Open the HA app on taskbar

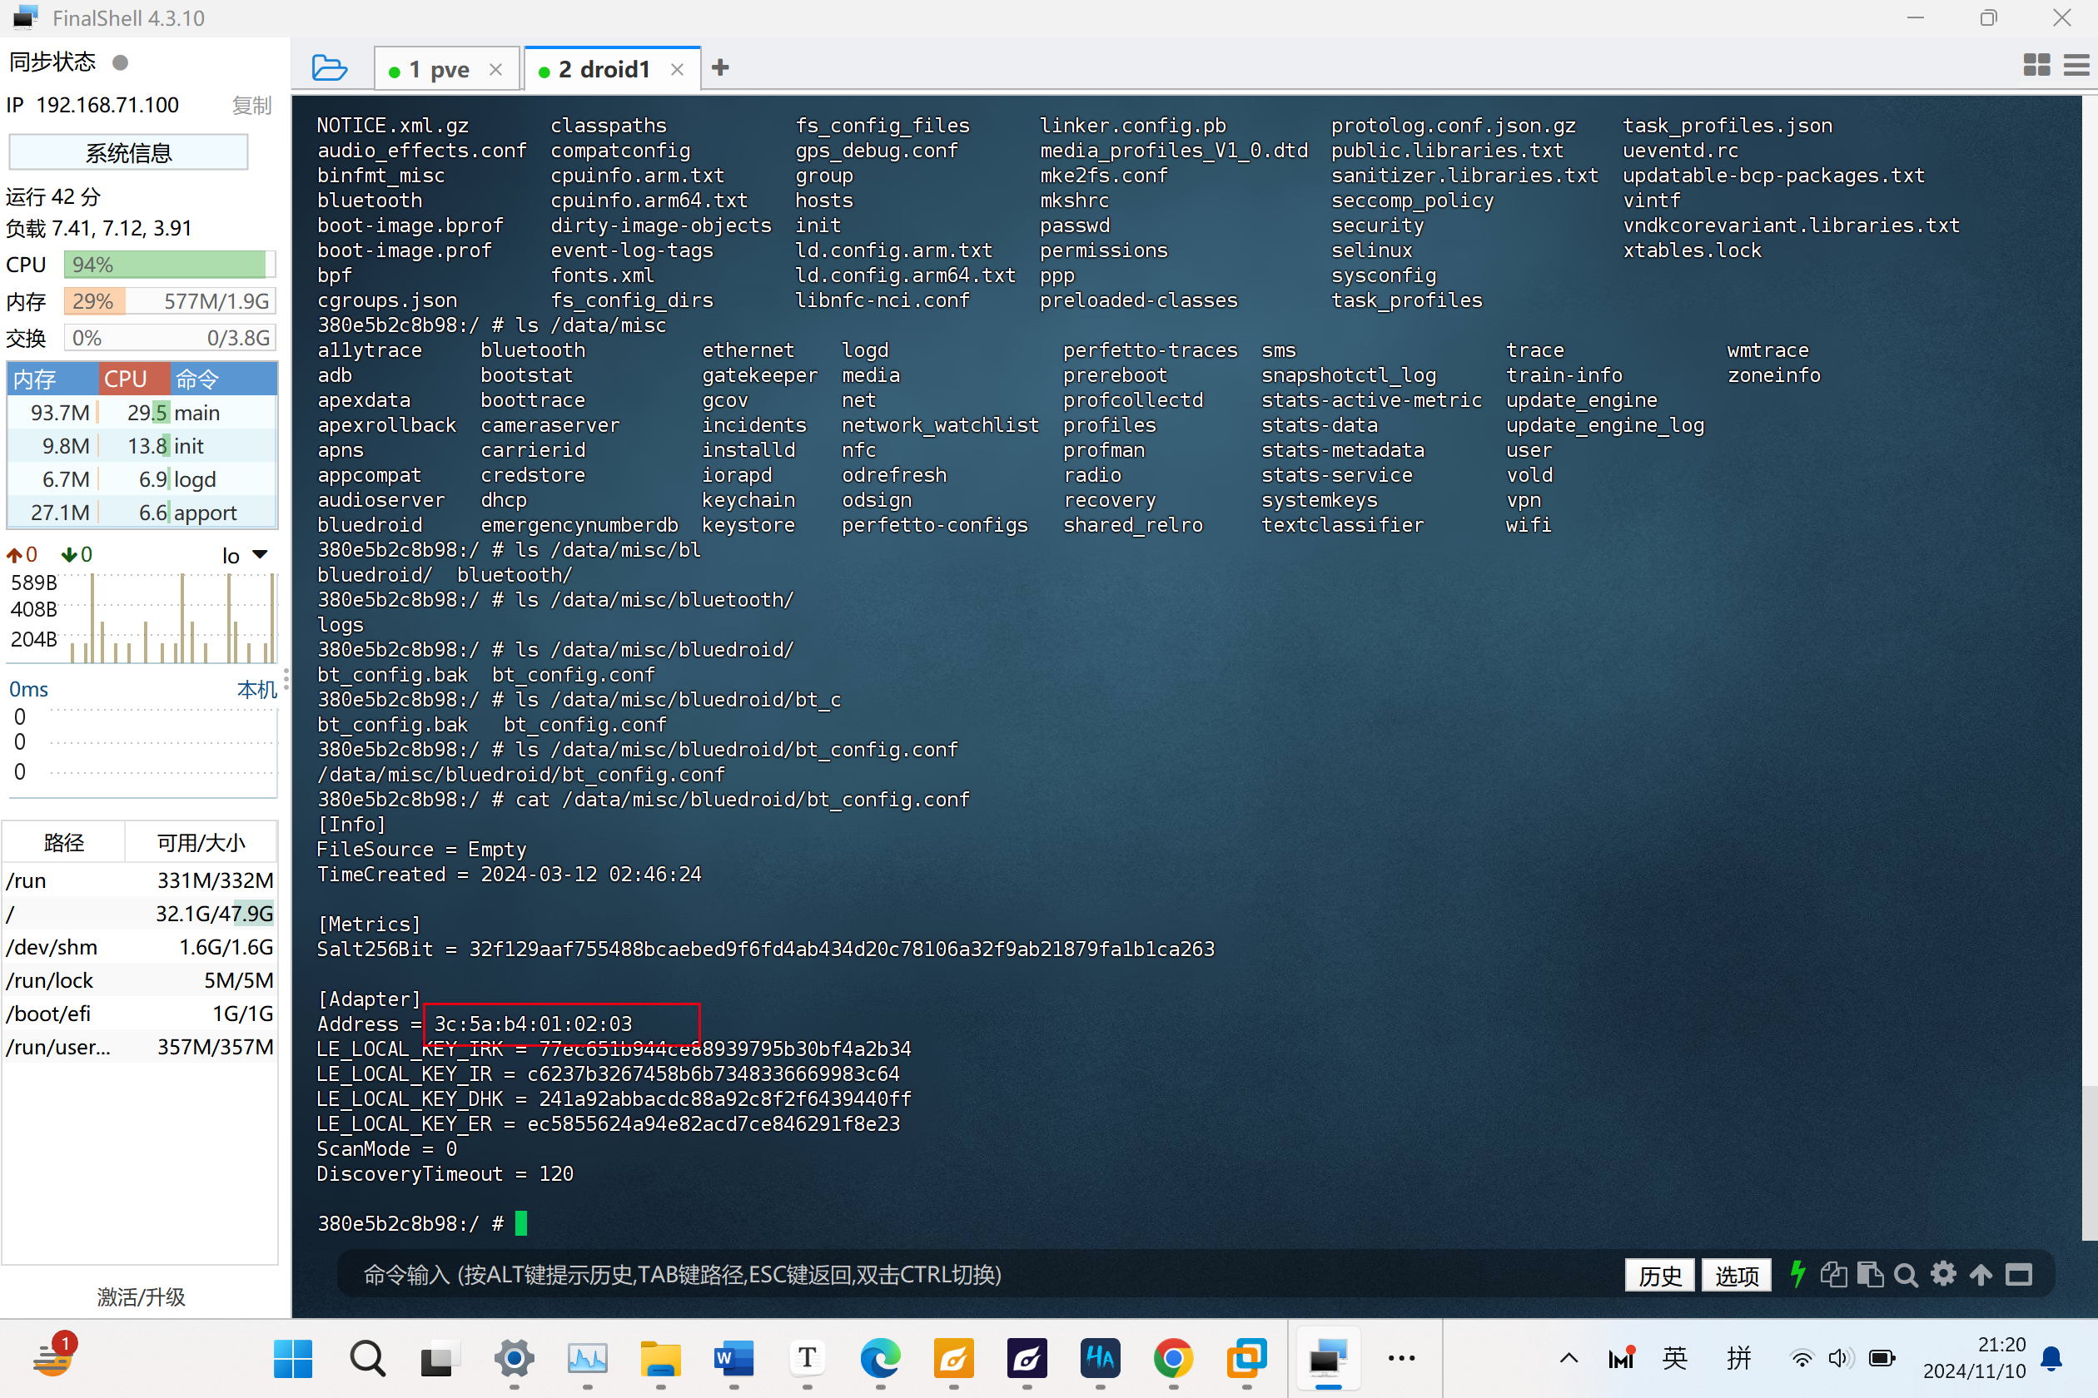1099,1358
